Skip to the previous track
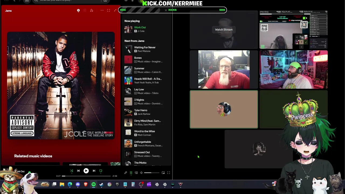Screen dimensions: 345x194 pyautogui.click(x=78, y=171)
